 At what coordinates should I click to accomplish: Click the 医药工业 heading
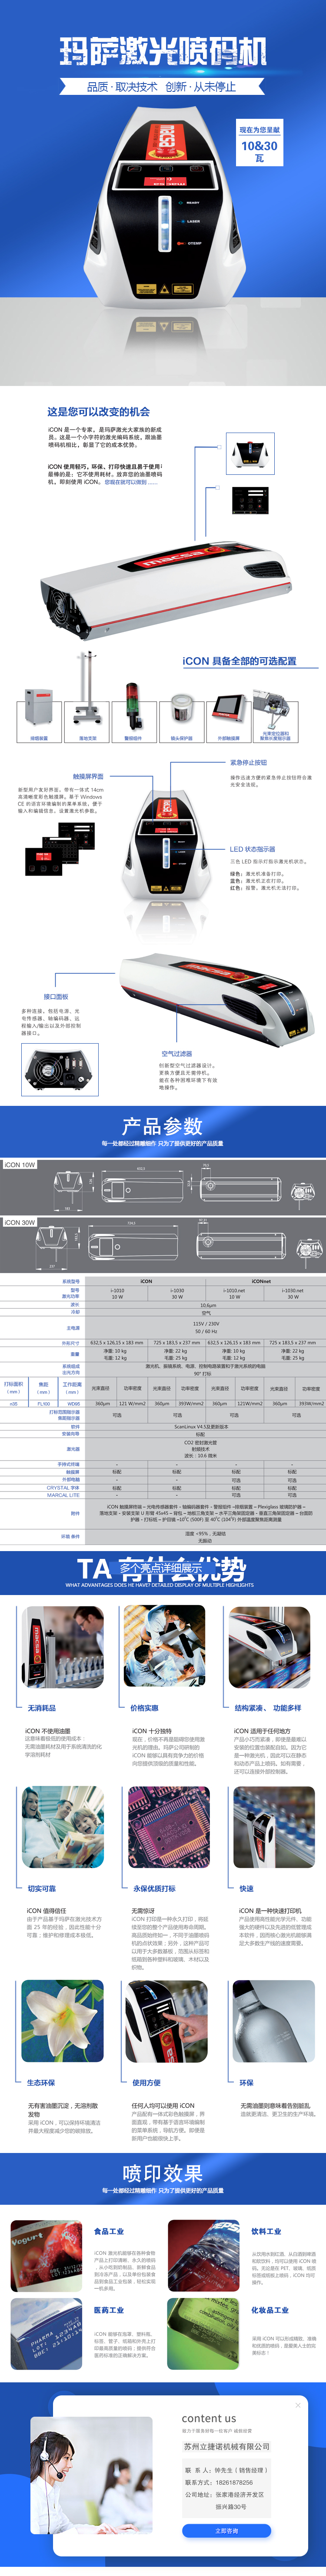pyautogui.click(x=109, y=2310)
